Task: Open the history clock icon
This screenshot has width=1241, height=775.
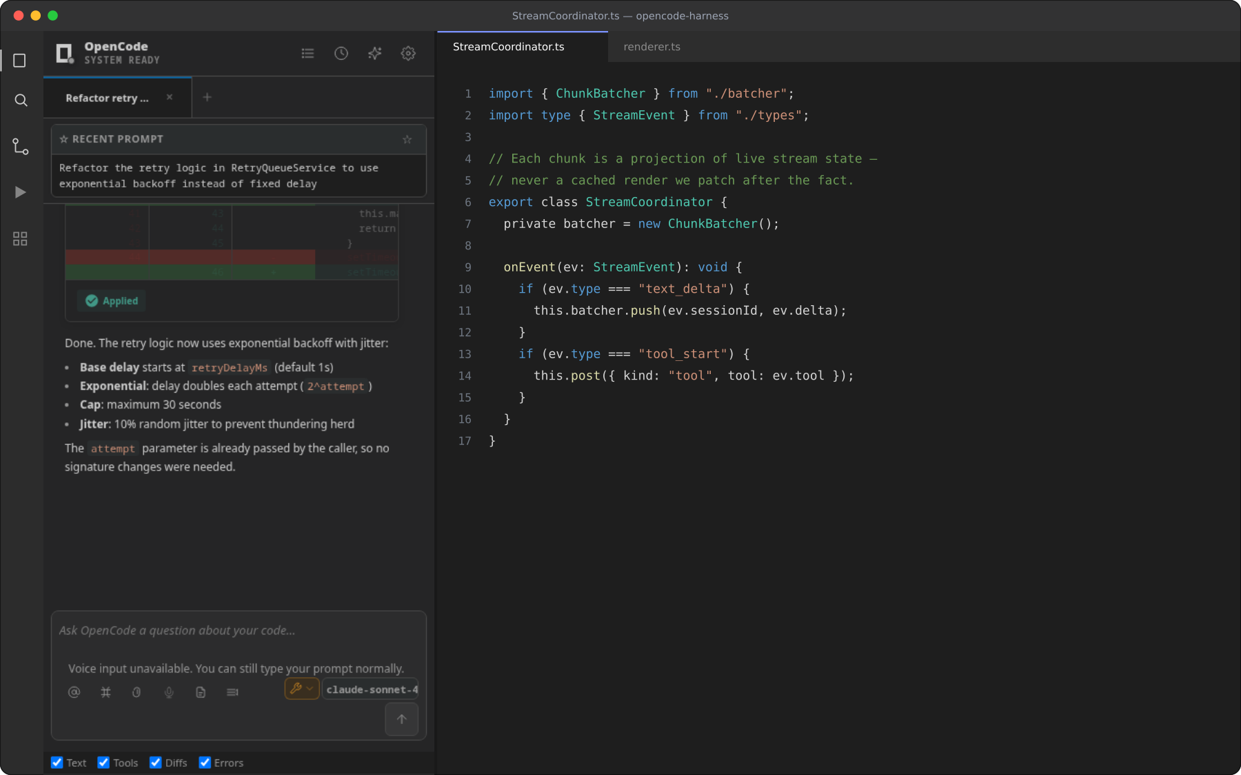Action: [341, 53]
